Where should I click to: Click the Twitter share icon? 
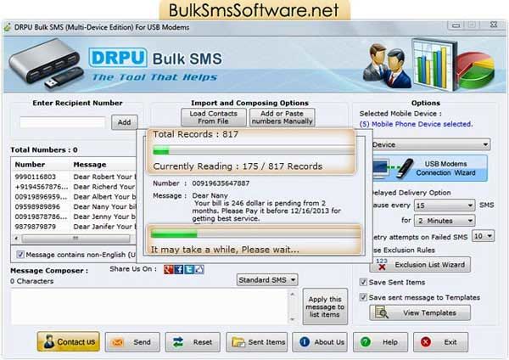click(x=189, y=270)
